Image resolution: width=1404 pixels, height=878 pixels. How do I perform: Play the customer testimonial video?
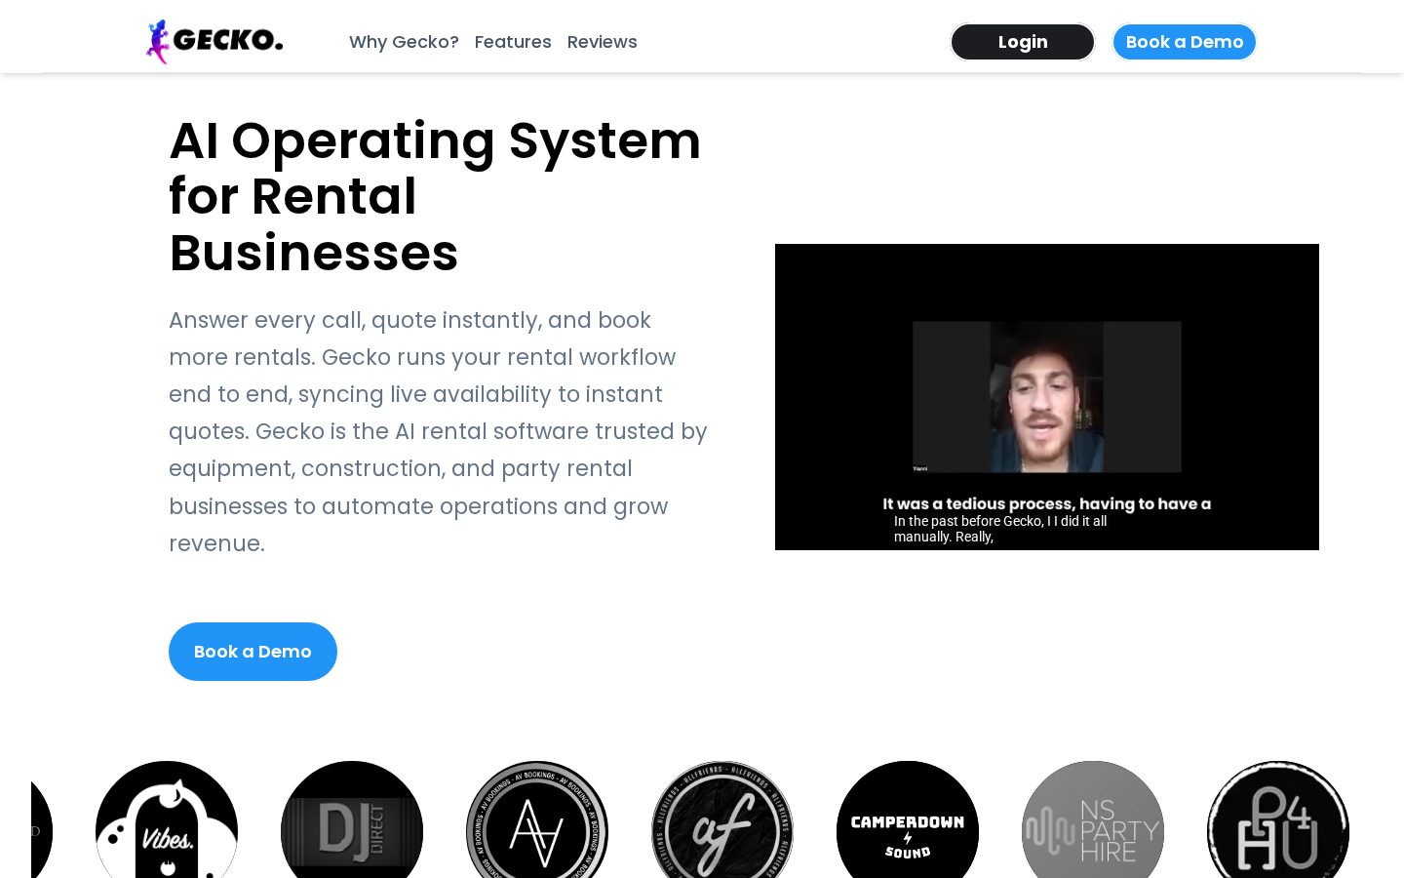tap(1047, 397)
